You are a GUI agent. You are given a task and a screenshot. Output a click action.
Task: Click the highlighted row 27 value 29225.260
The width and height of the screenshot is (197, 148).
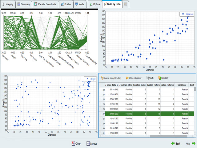coord(114,114)
